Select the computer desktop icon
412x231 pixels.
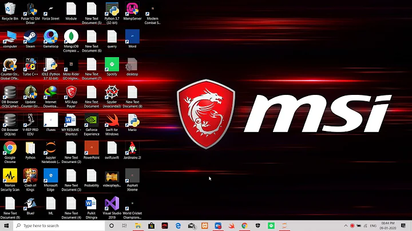coord(10,39)
